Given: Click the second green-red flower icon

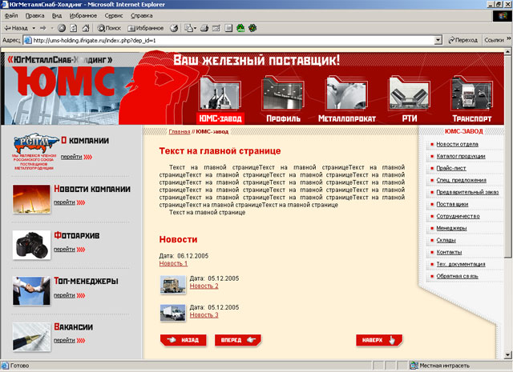Looking at the screenshot, I should [x=252, y=28].
